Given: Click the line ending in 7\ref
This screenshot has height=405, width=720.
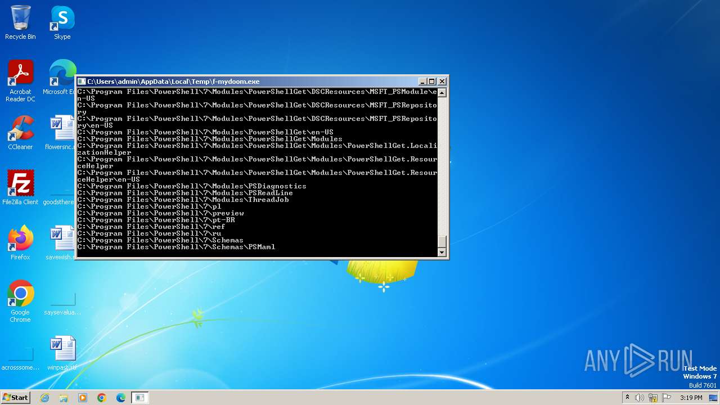Looking at the screenshot, I should pyautogui.click(x=151, y=227).
